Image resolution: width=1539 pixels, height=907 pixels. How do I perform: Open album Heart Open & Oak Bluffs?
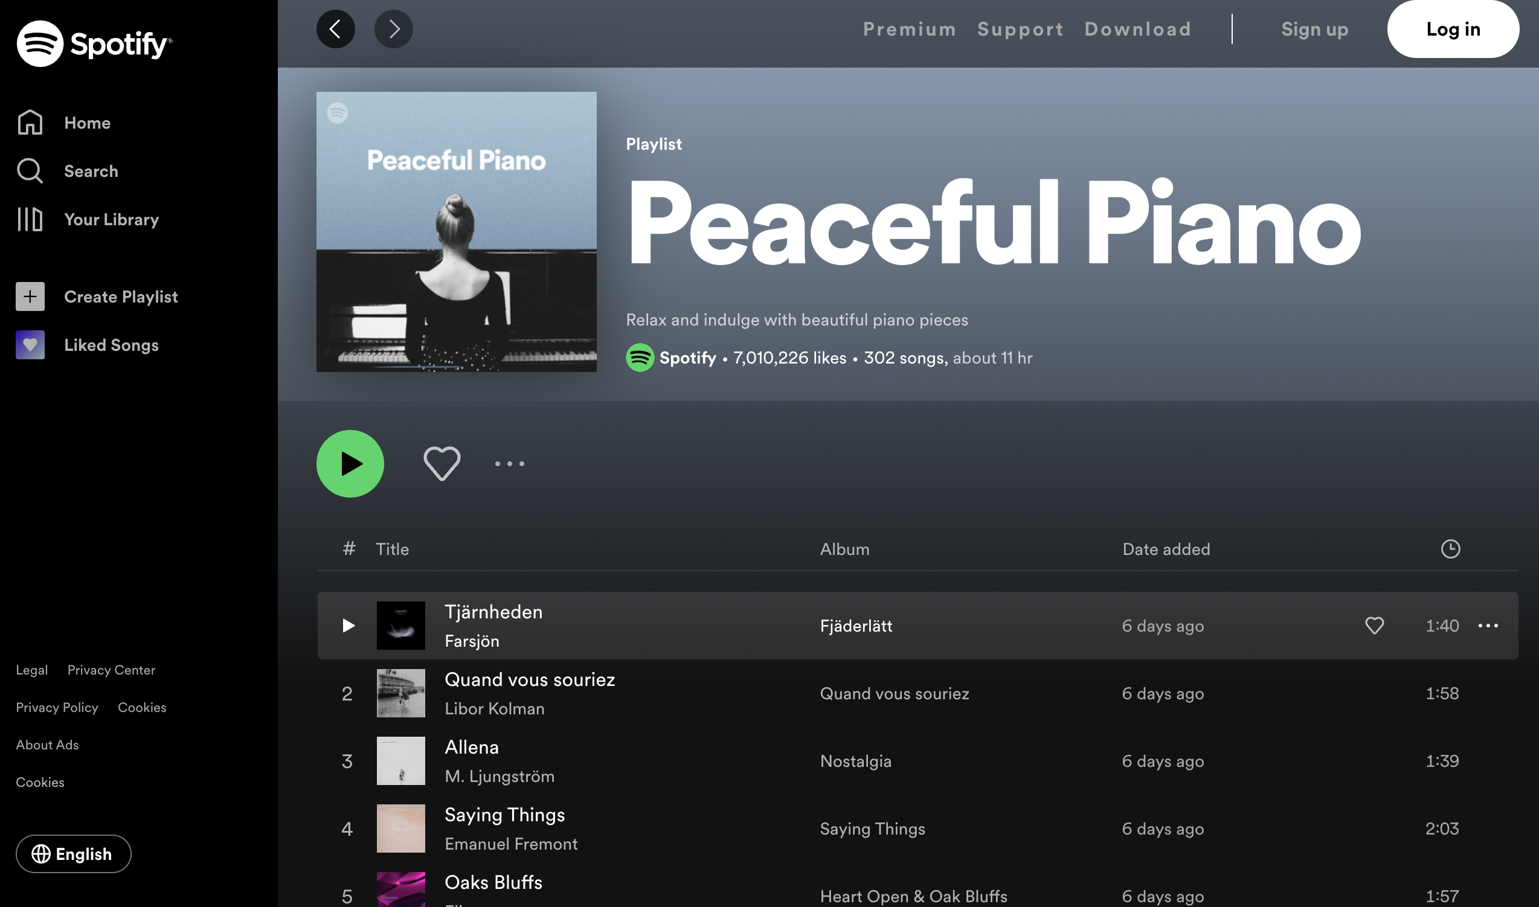tap(914, 897)
